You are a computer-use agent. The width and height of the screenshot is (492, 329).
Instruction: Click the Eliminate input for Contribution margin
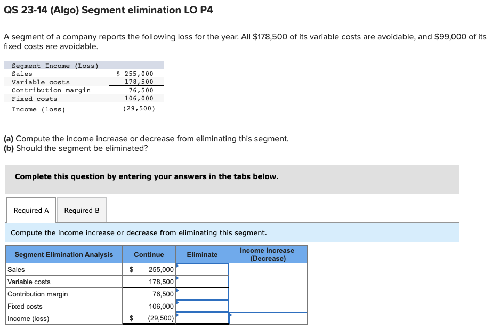(201, 294)
